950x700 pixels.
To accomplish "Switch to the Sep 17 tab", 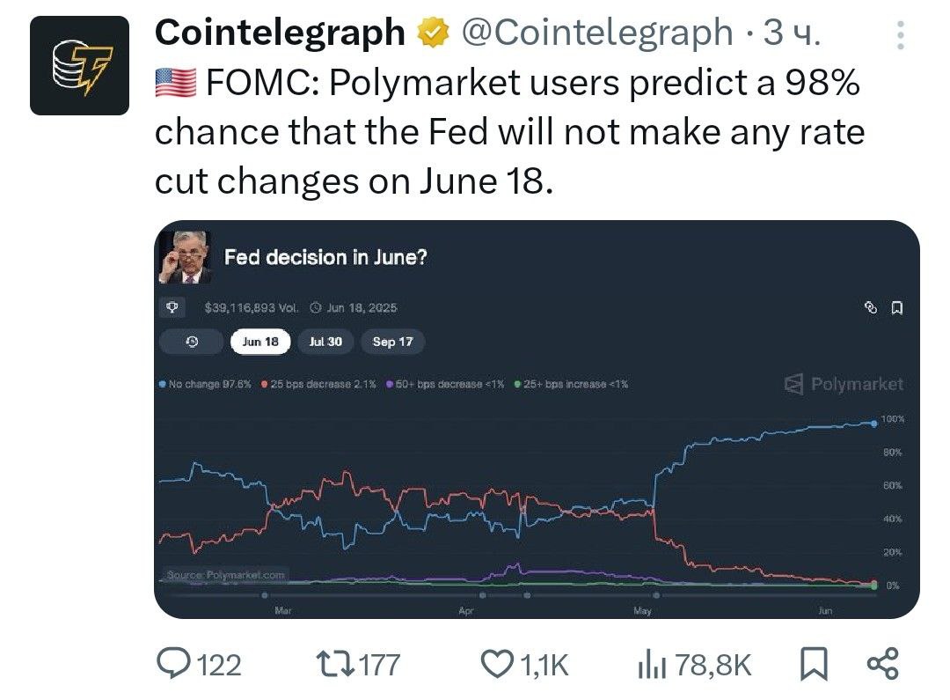I will click(x=392, y=342).
